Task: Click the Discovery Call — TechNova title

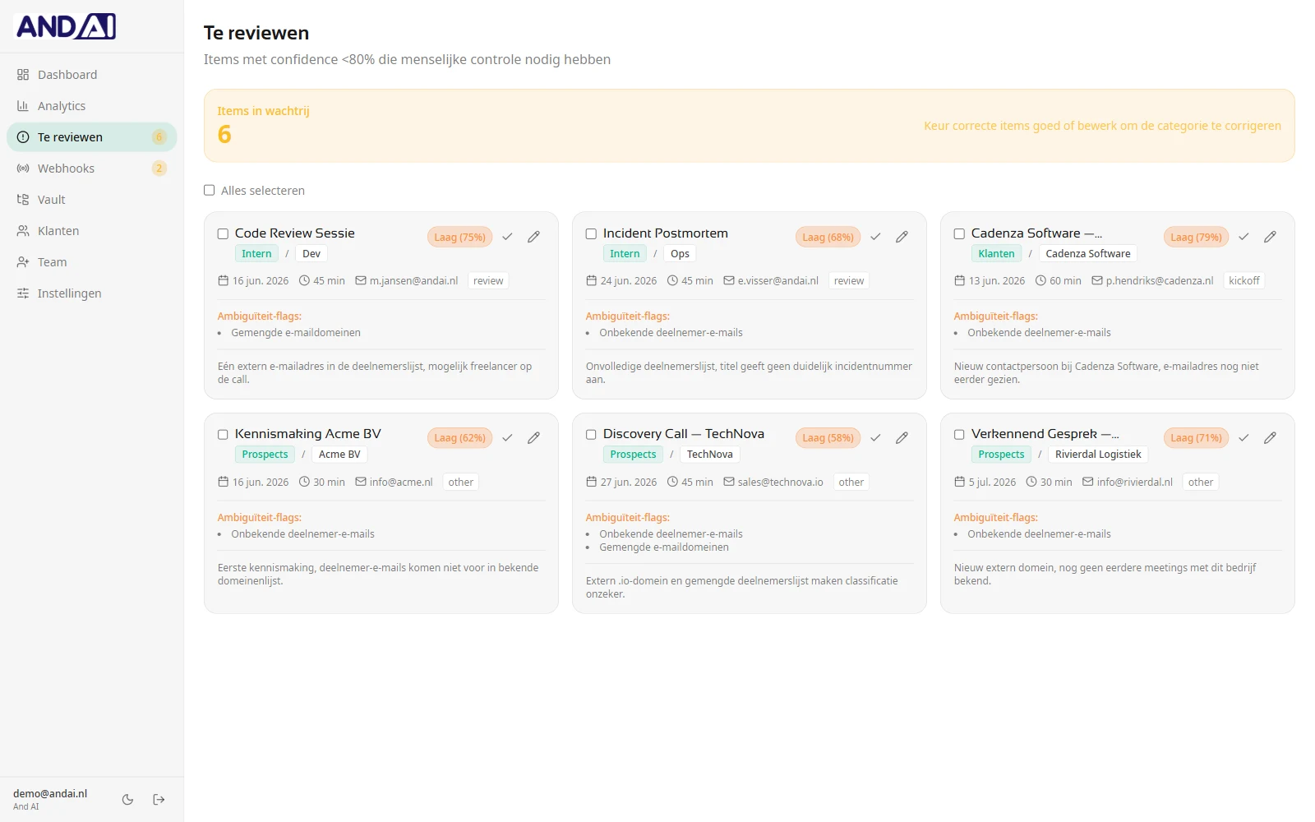Action: pos(684,434)
